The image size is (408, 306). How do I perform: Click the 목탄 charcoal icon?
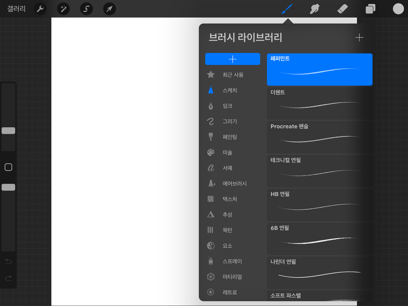pyautogui.click(x=210, y=230)
